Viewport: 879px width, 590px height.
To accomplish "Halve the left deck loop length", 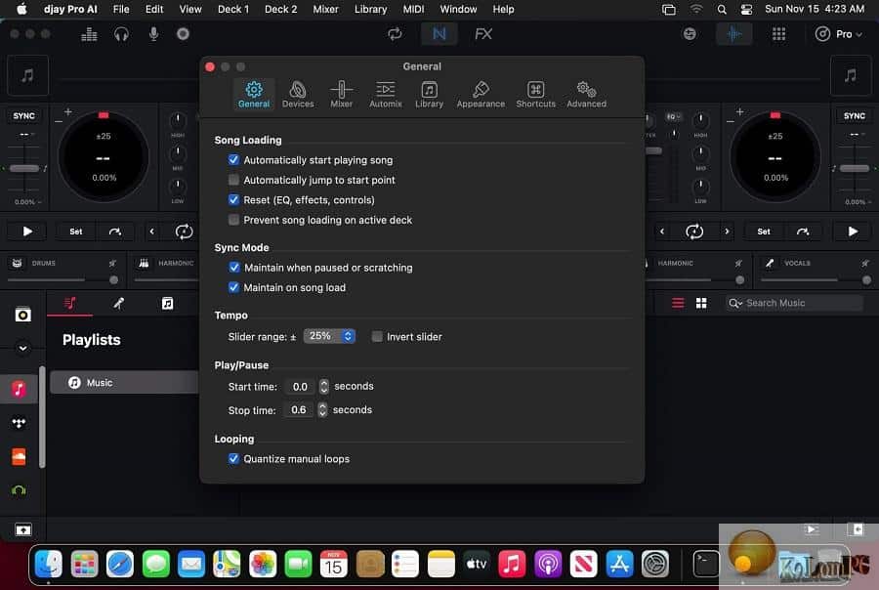I will click(152, 232).
